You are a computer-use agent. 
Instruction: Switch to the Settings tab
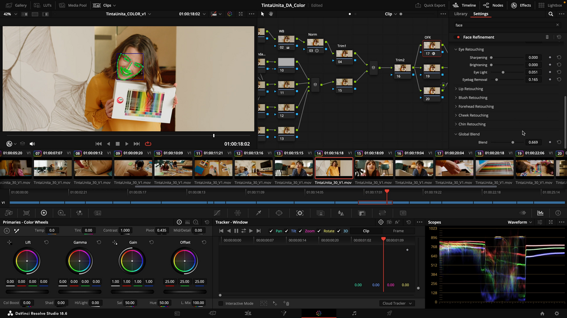pyautogui.click(x=481, y=14)
